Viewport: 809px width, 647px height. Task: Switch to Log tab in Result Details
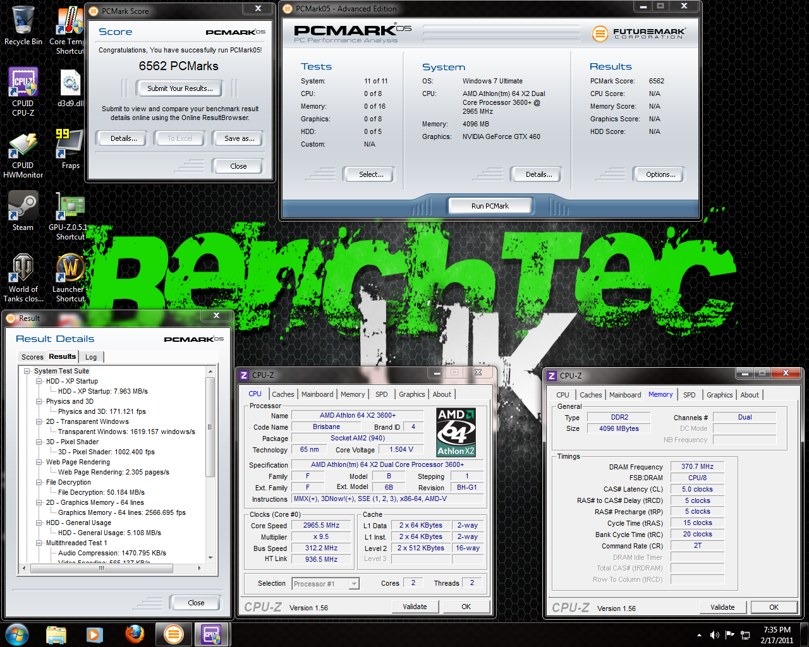91,357
